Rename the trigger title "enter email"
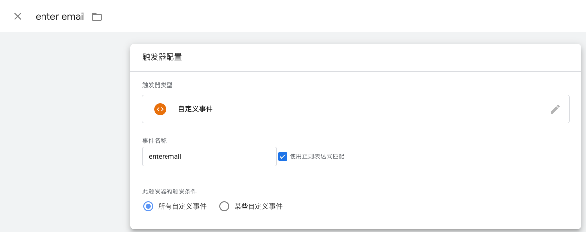The height and width of the screenshot is (232, 586). click(60, 17)
